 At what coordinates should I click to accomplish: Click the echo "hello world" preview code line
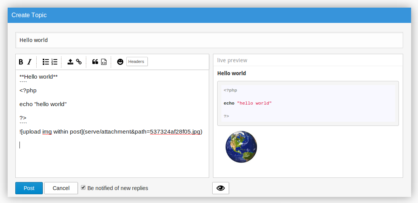point(248,103)
